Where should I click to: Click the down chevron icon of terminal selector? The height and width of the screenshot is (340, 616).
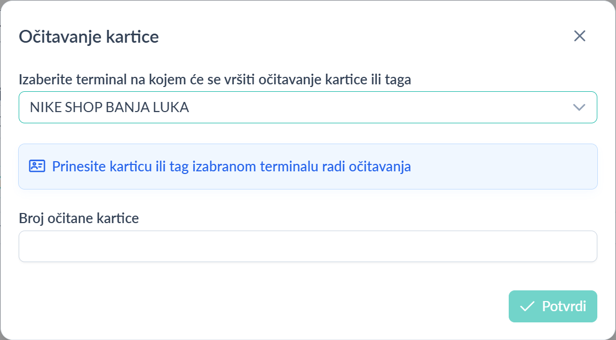[x=579, y=107]
